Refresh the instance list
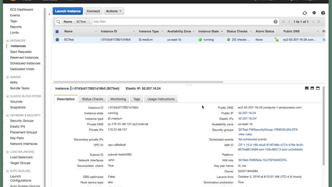Image resolution: width=332 pixels, height=187 pixels. (305, 13)
